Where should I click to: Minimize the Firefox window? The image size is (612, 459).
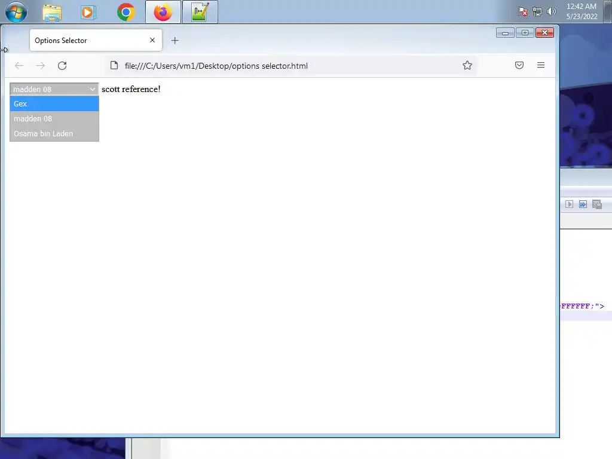tap(505, 33)
